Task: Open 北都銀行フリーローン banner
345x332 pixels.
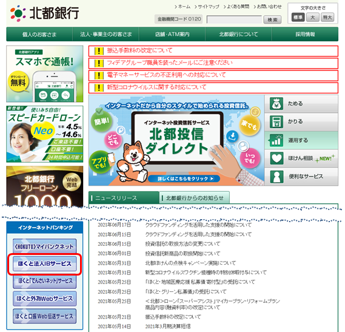Action: [45, 186]
